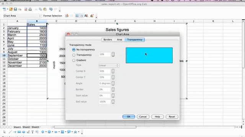Click the Open file folder icon

pos(11,9)
